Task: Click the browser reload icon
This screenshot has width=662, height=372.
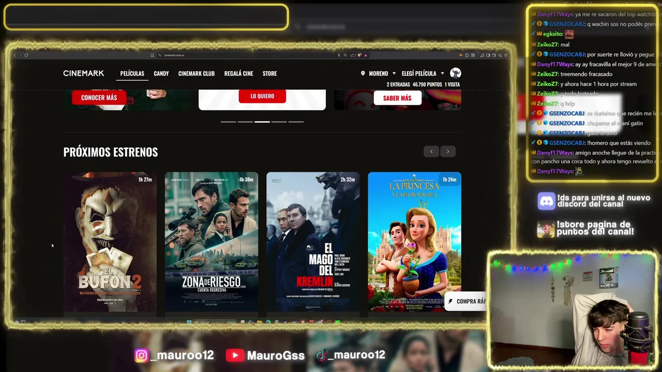Action: [x=26, y=55]
